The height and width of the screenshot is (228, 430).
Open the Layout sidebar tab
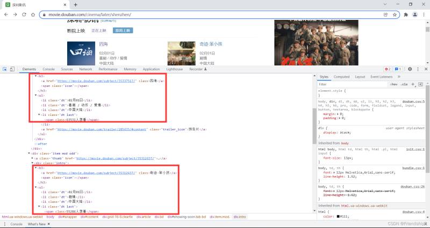tap(360, 77)
